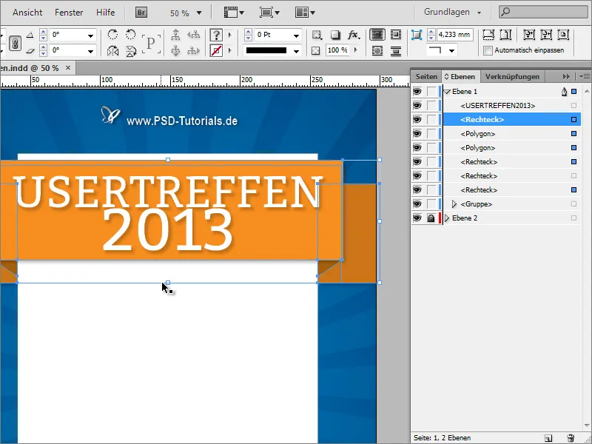Screen dimensions: 592x444
Task: Expand the Ebene 2 layer
Action: point(447,218)
